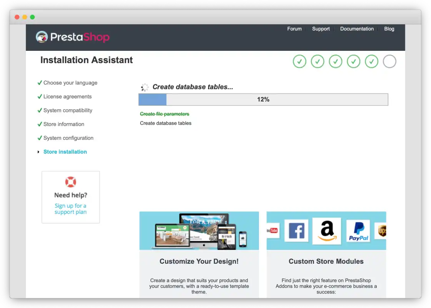Click the PayPal module icon
Viewport: 431px width, 308px height.
coord(358,231)
